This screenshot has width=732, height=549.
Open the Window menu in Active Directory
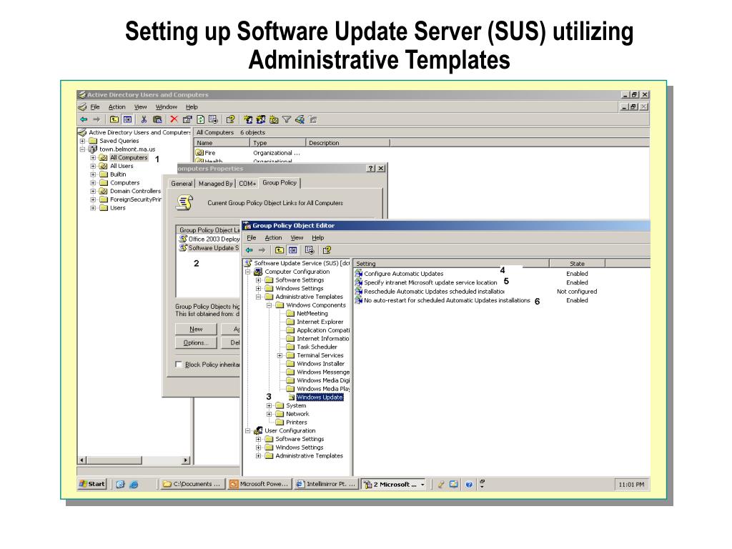166,107
